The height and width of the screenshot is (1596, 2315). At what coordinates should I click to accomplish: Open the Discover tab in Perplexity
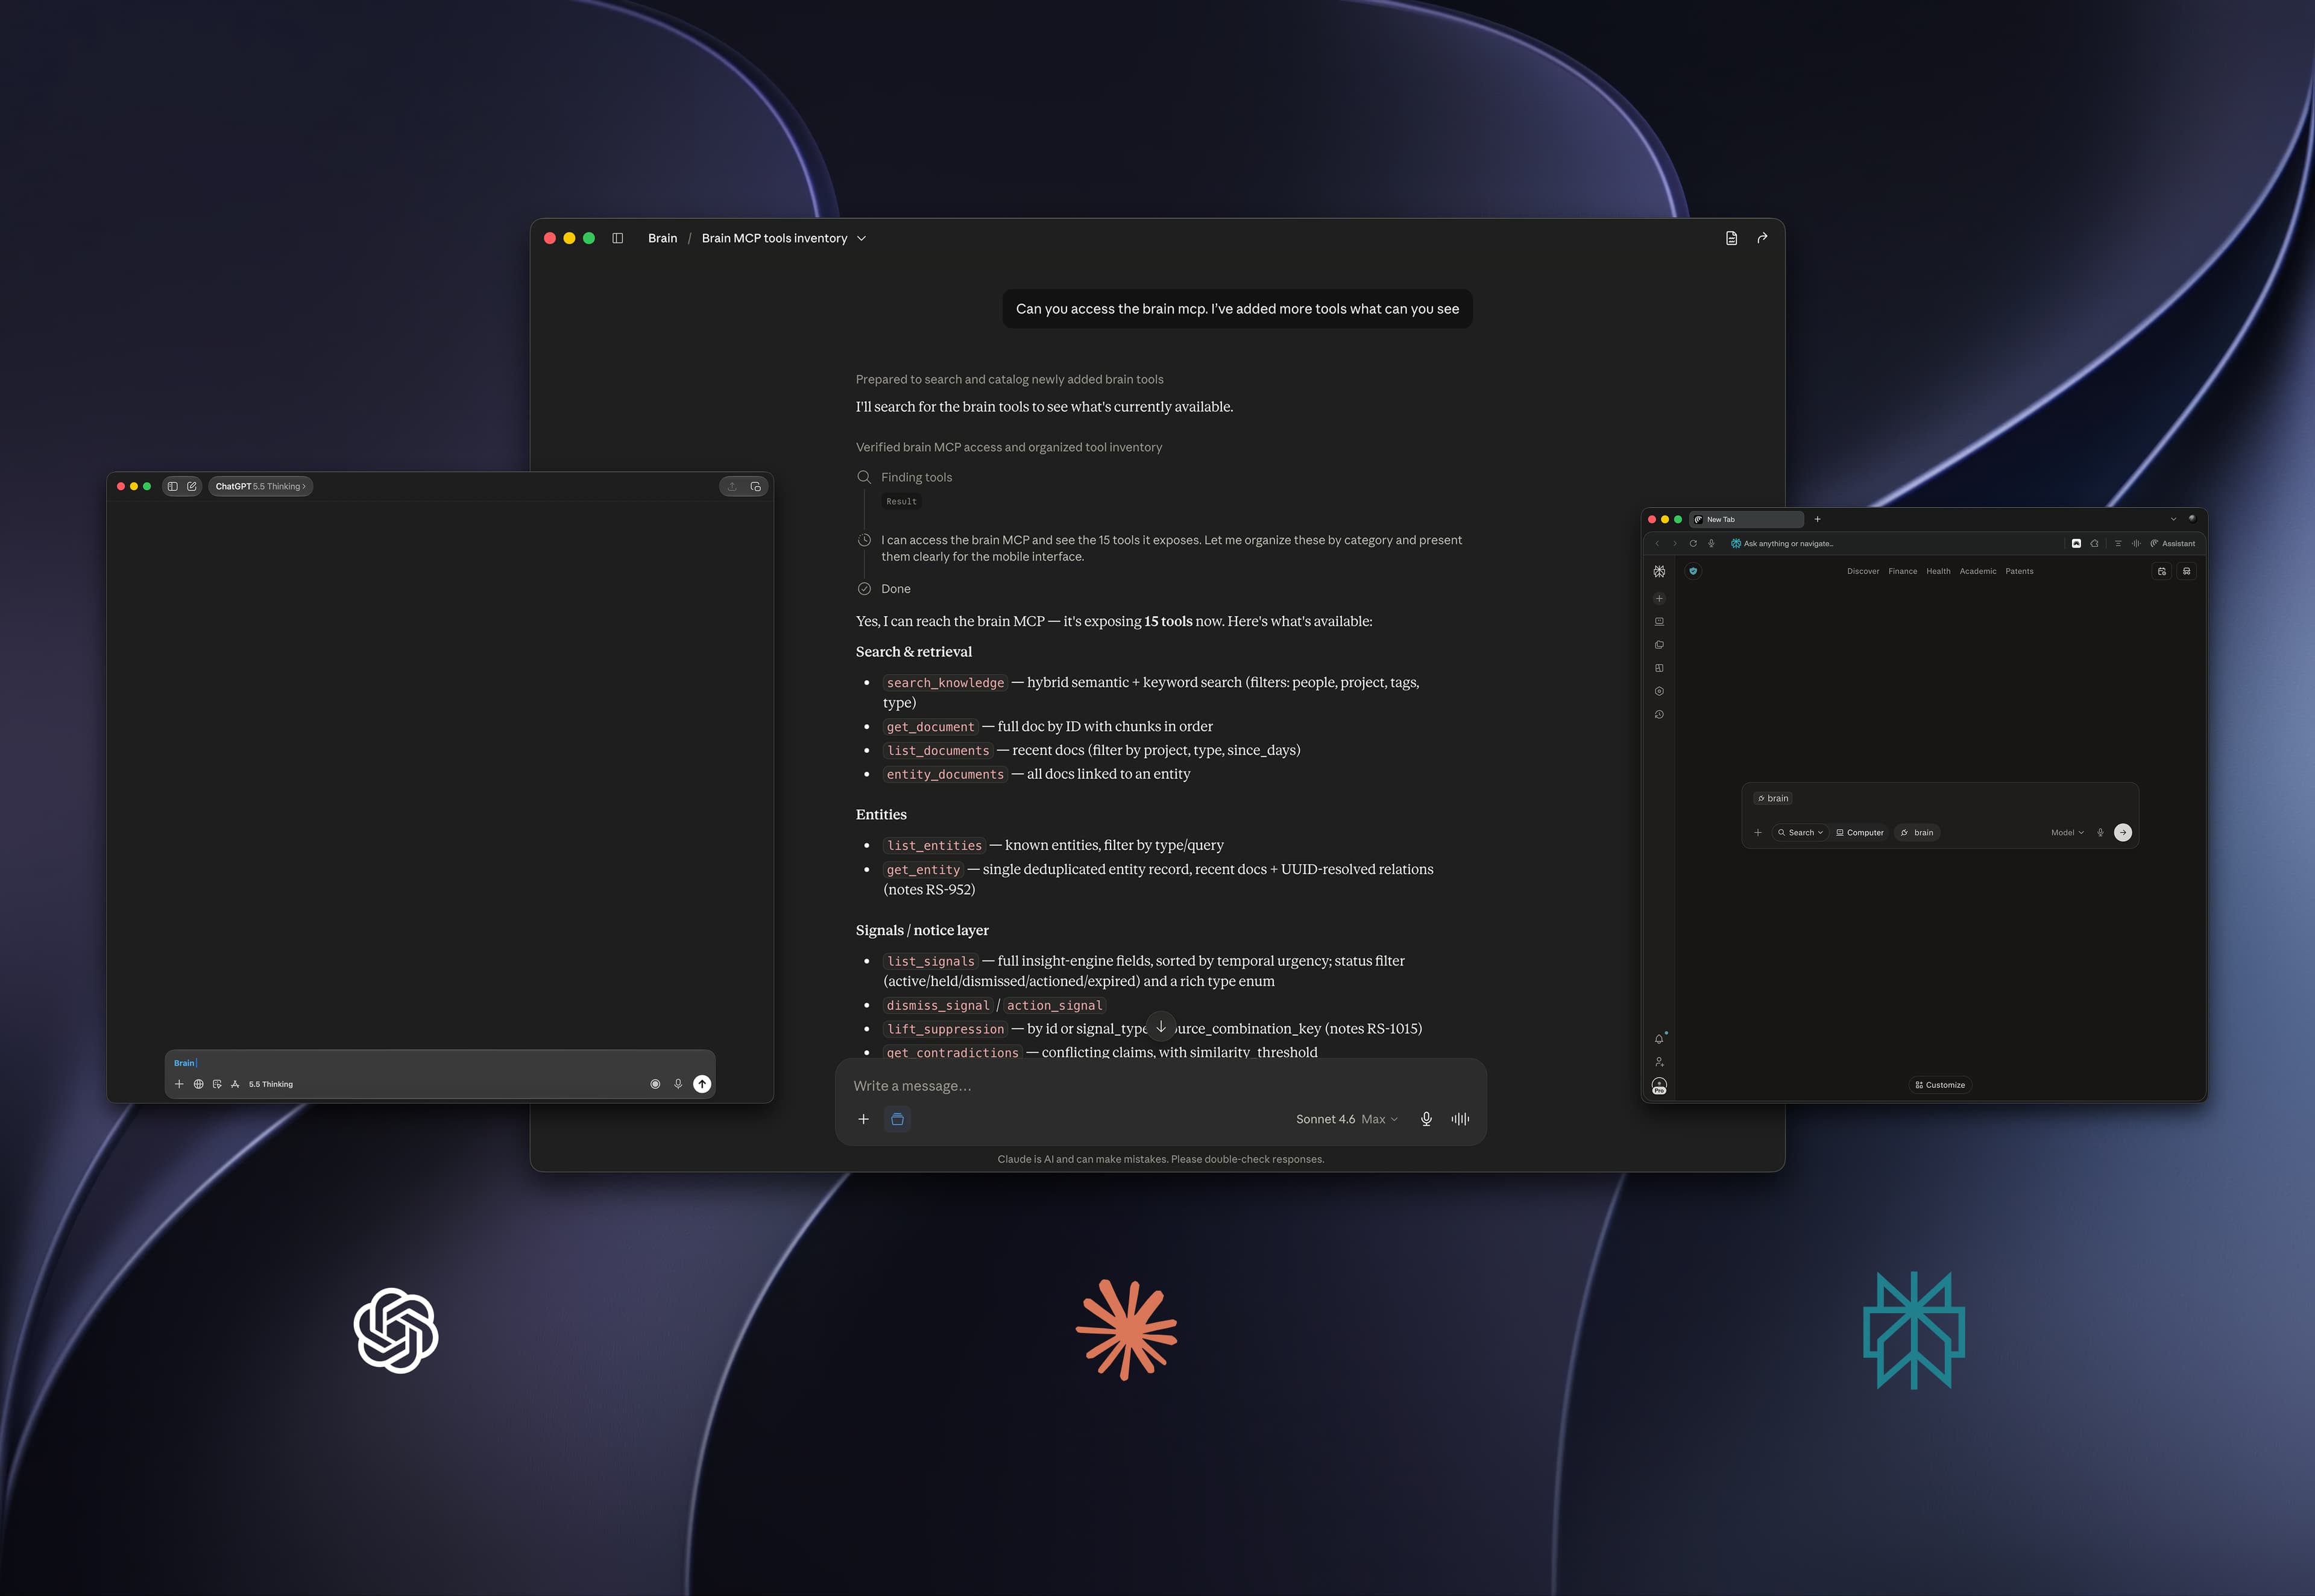(x=1863, y=571)
